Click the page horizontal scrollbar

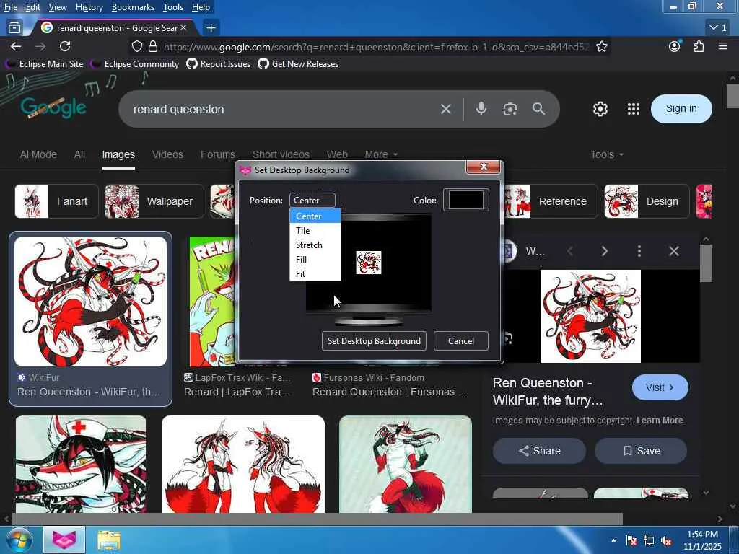coord(317,519)
